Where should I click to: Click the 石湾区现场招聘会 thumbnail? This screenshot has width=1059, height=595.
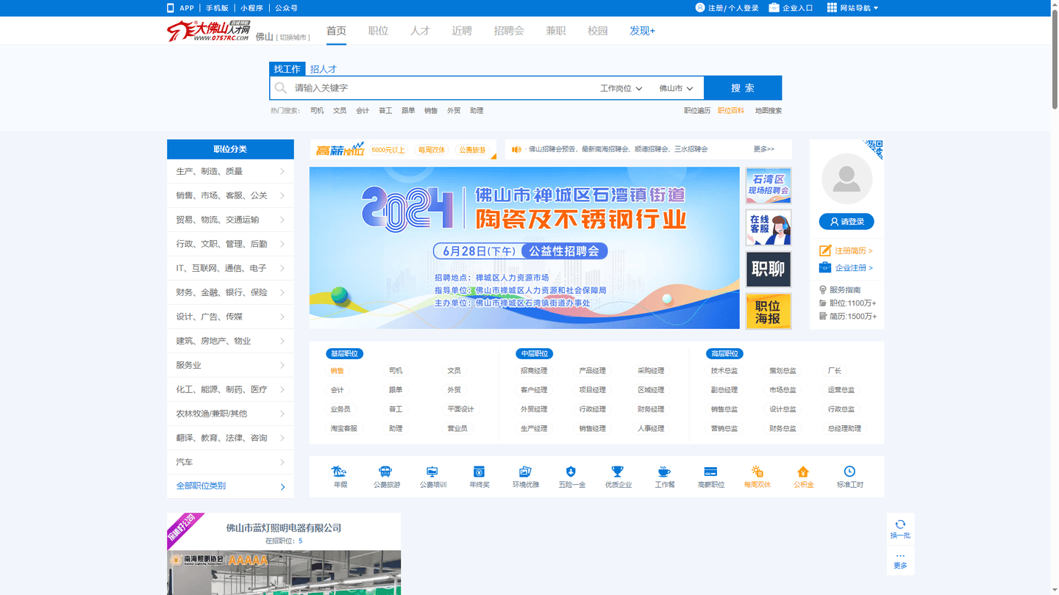tap(769, 185)
